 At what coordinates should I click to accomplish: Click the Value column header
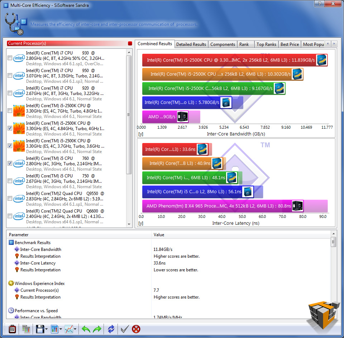[241, 235]
